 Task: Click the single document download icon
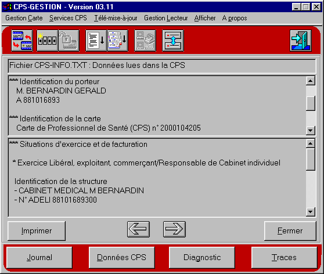96,41
